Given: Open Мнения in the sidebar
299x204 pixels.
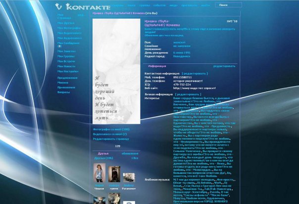Looking at the screenshot, I should pyautogui.click(x=63, y=83).
